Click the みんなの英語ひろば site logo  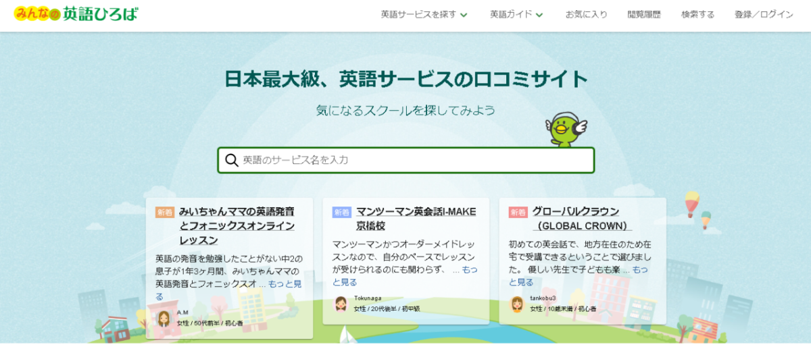[x=75, y=13]
